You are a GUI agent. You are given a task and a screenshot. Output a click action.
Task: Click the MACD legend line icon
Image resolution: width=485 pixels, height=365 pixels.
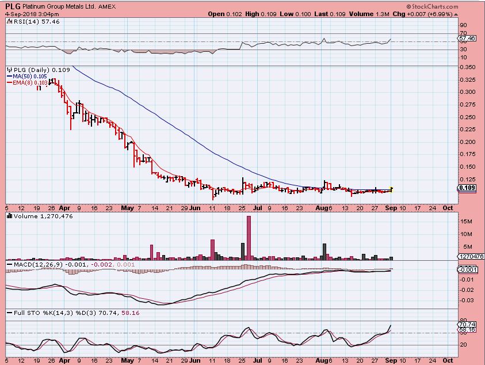[x=9, y=265]
